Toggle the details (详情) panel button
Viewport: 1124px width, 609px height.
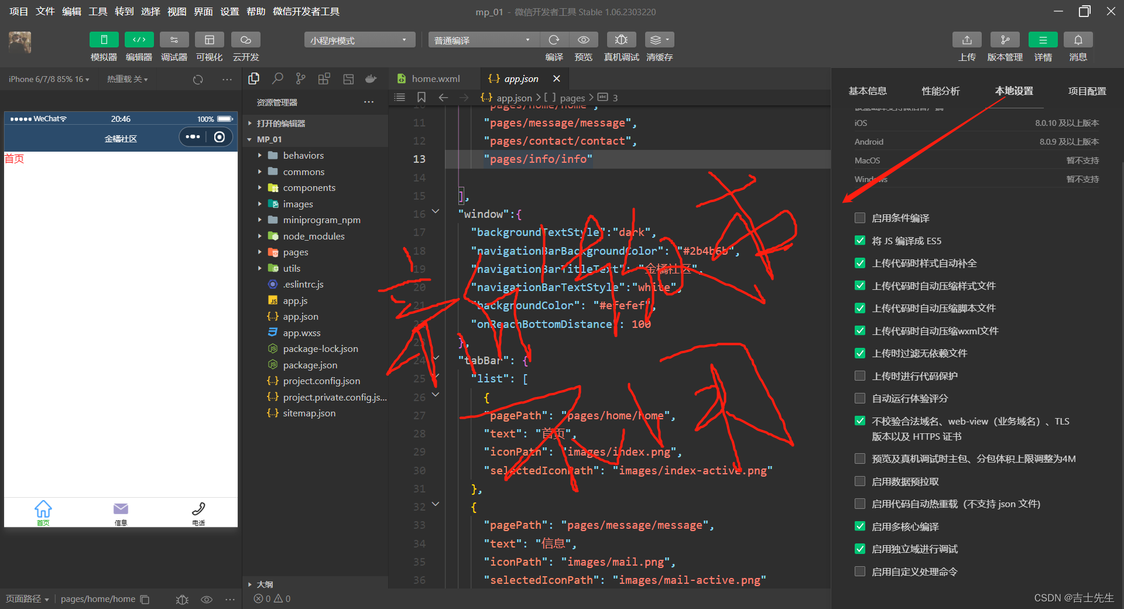(x=1043, y=40)
